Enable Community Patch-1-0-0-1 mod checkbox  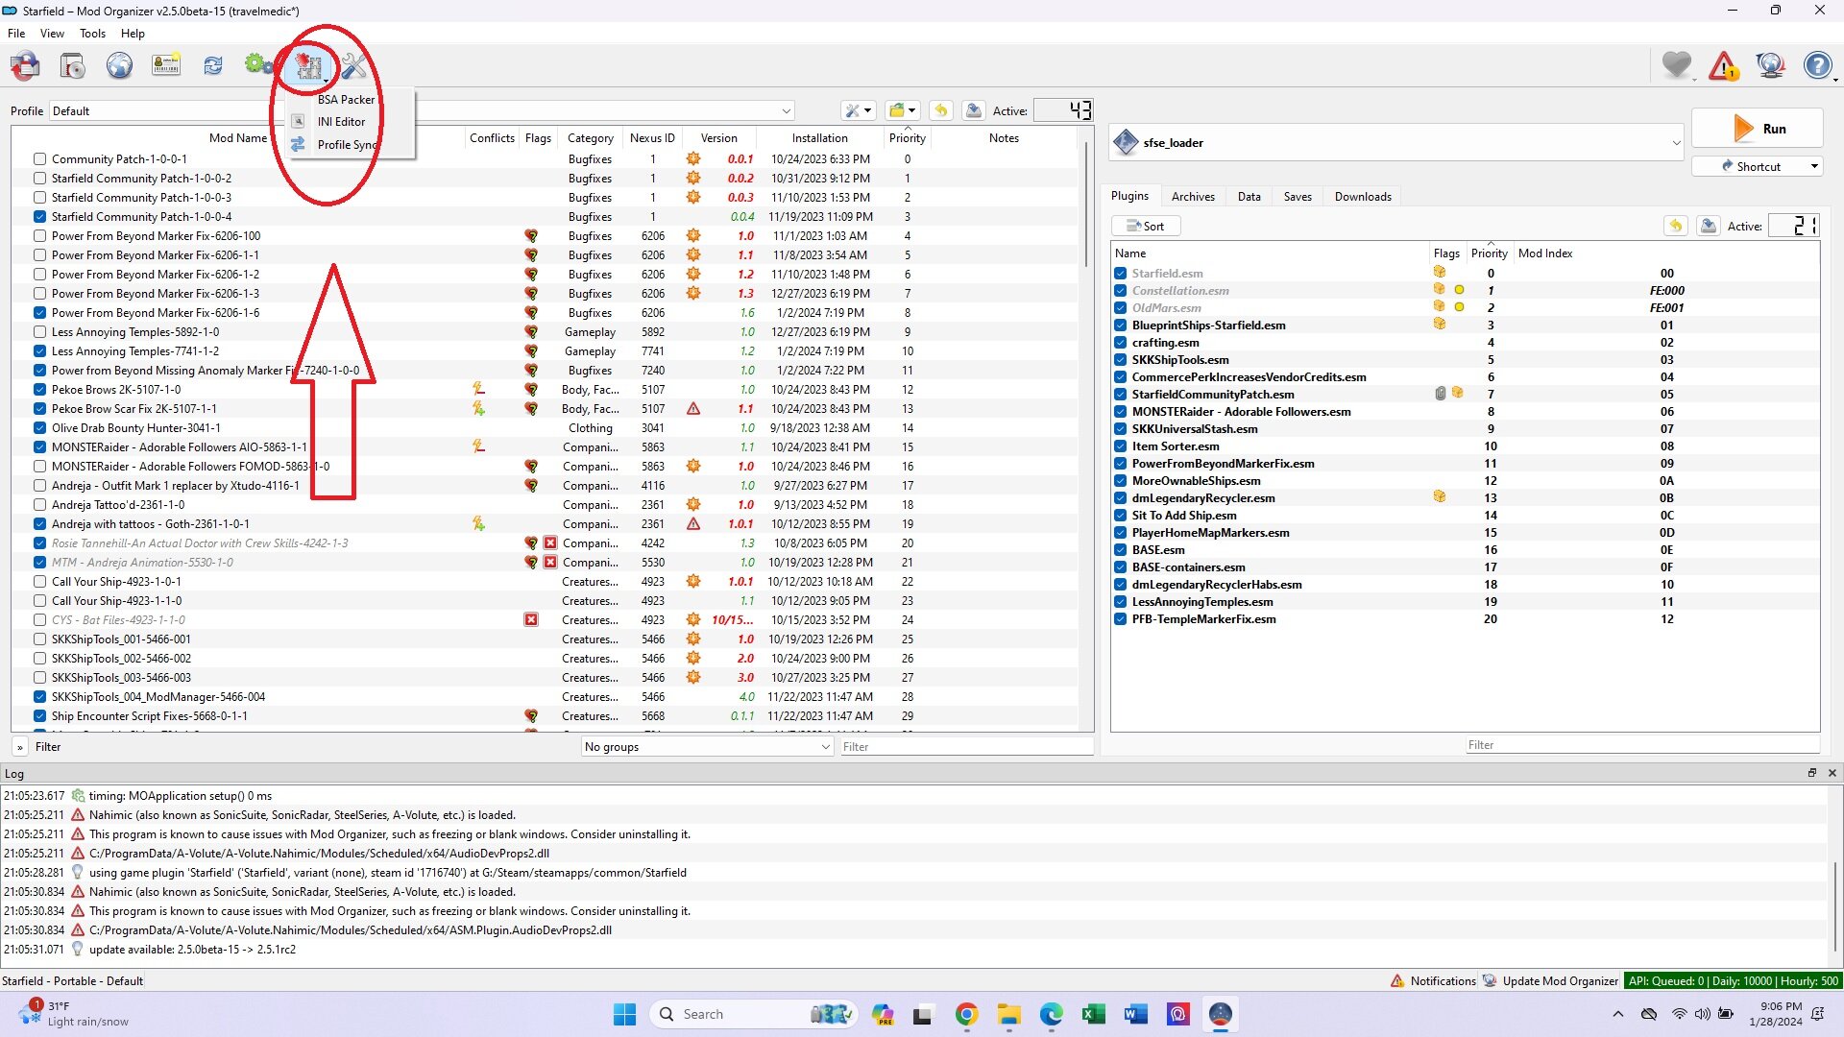tap(39, 159)
